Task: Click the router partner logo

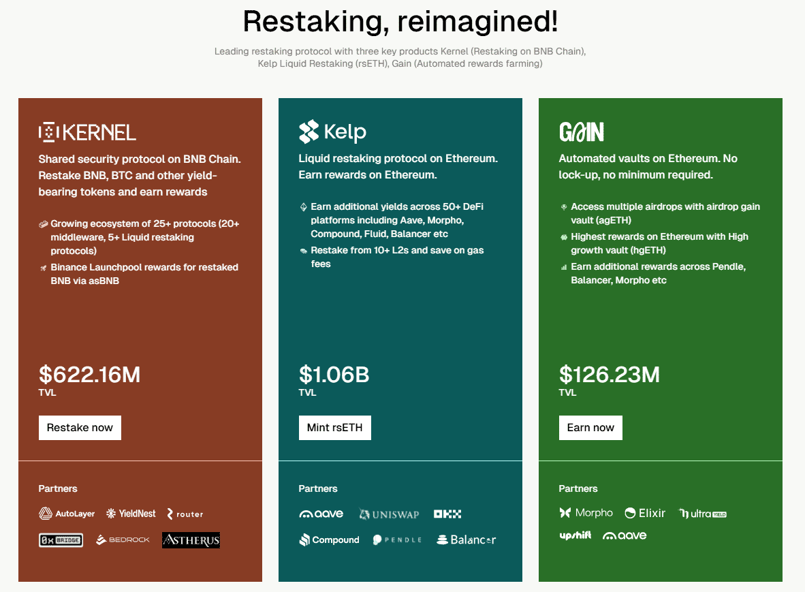Action: (x=185, y=514)
